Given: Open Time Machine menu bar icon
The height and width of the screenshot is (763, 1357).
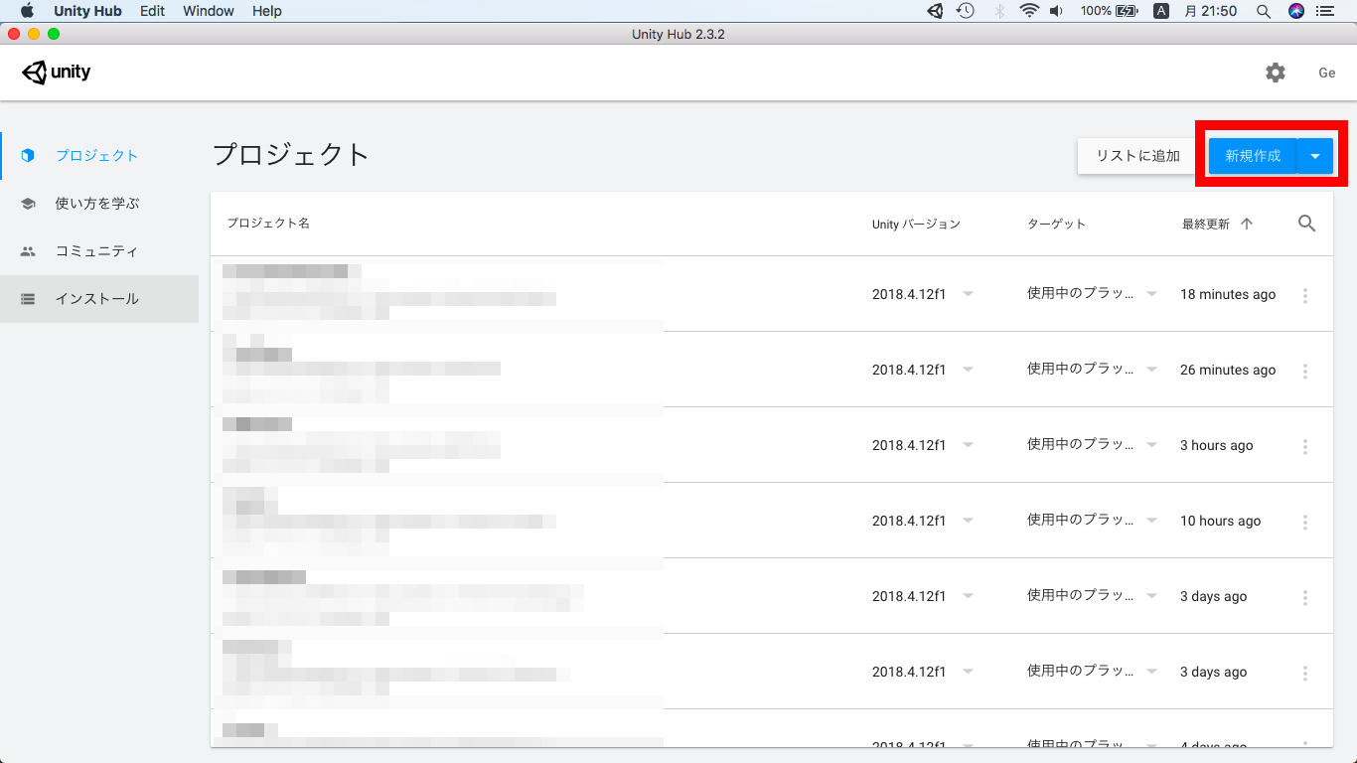Looking at the screenshot, I should (x=966, y=11).
